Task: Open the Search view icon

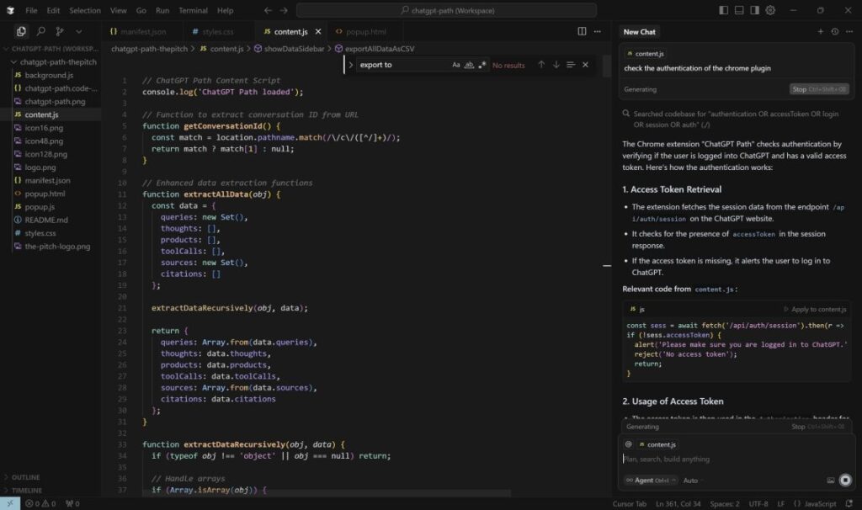Action: click(40, 31)
